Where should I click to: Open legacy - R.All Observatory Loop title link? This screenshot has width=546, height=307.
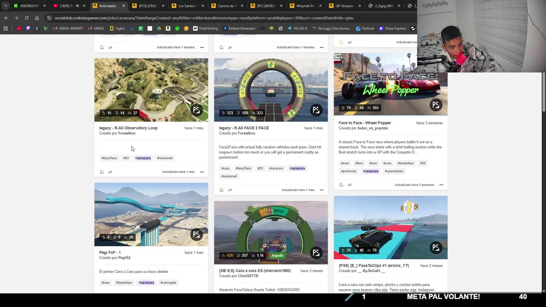click(128, 128)
